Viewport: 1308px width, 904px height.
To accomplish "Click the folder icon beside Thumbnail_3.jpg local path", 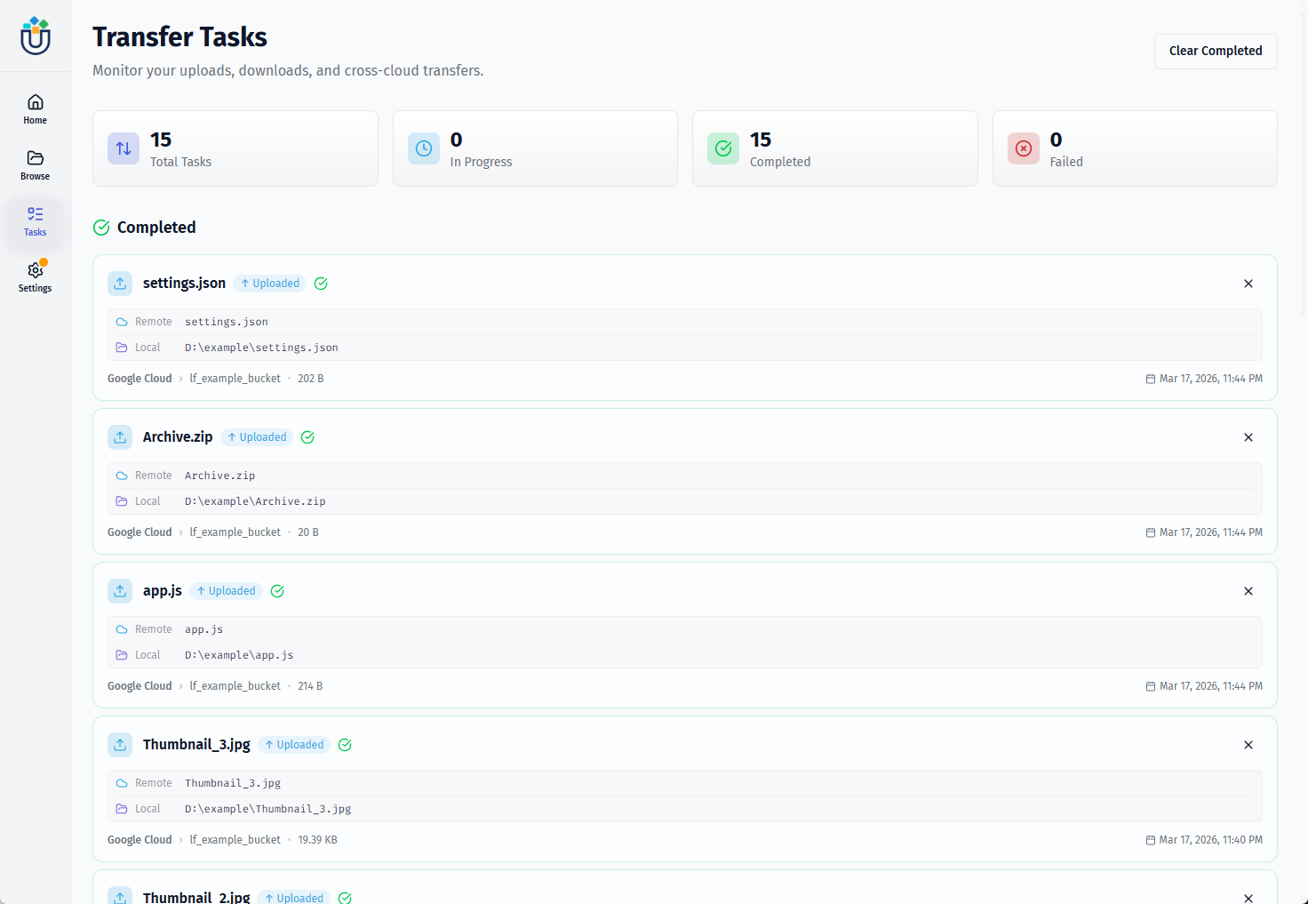I will (x=123, y=808).
